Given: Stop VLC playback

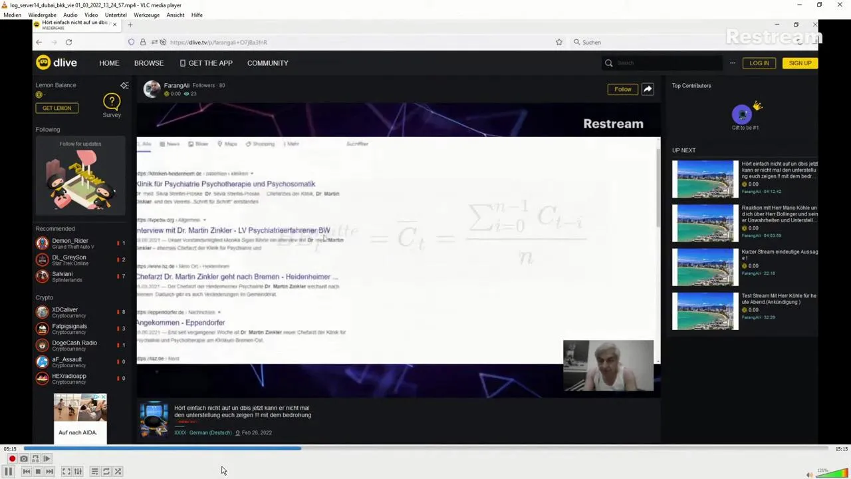Looking at the screenshot, I should (38, 471).
